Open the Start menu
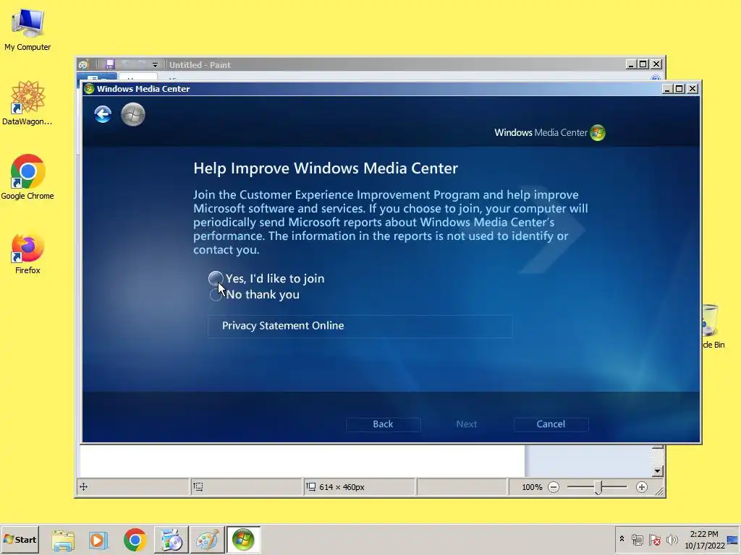741x555 pixels. (20, 539)
